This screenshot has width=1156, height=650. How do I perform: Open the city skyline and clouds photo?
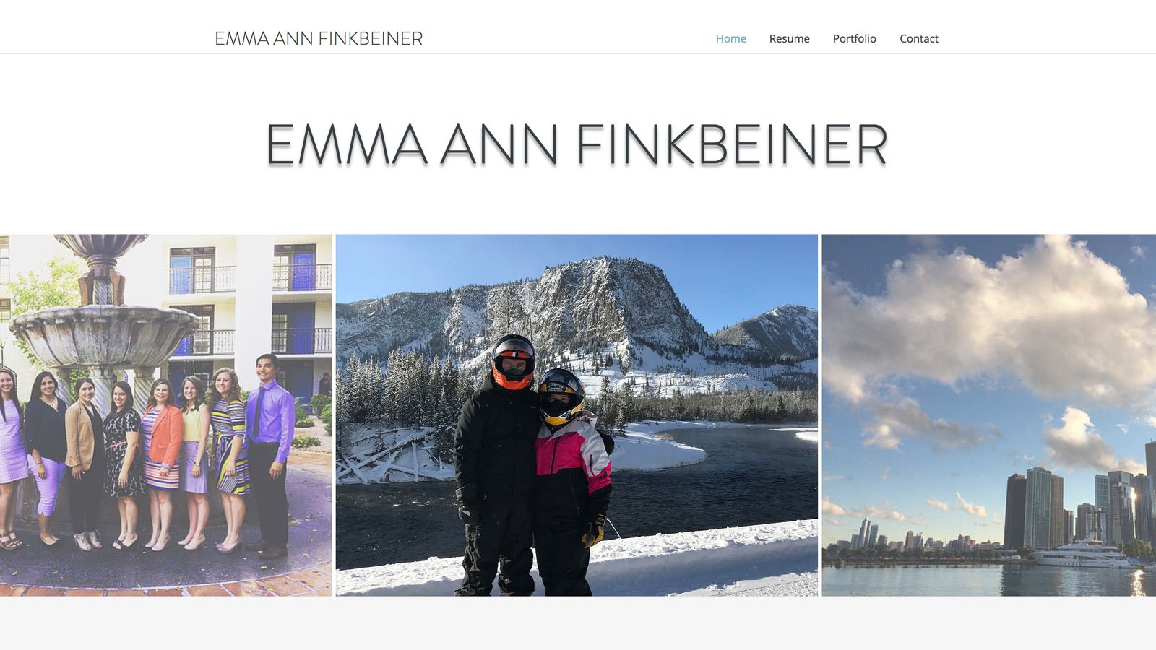pyautogui.click(x=988, y=415)
